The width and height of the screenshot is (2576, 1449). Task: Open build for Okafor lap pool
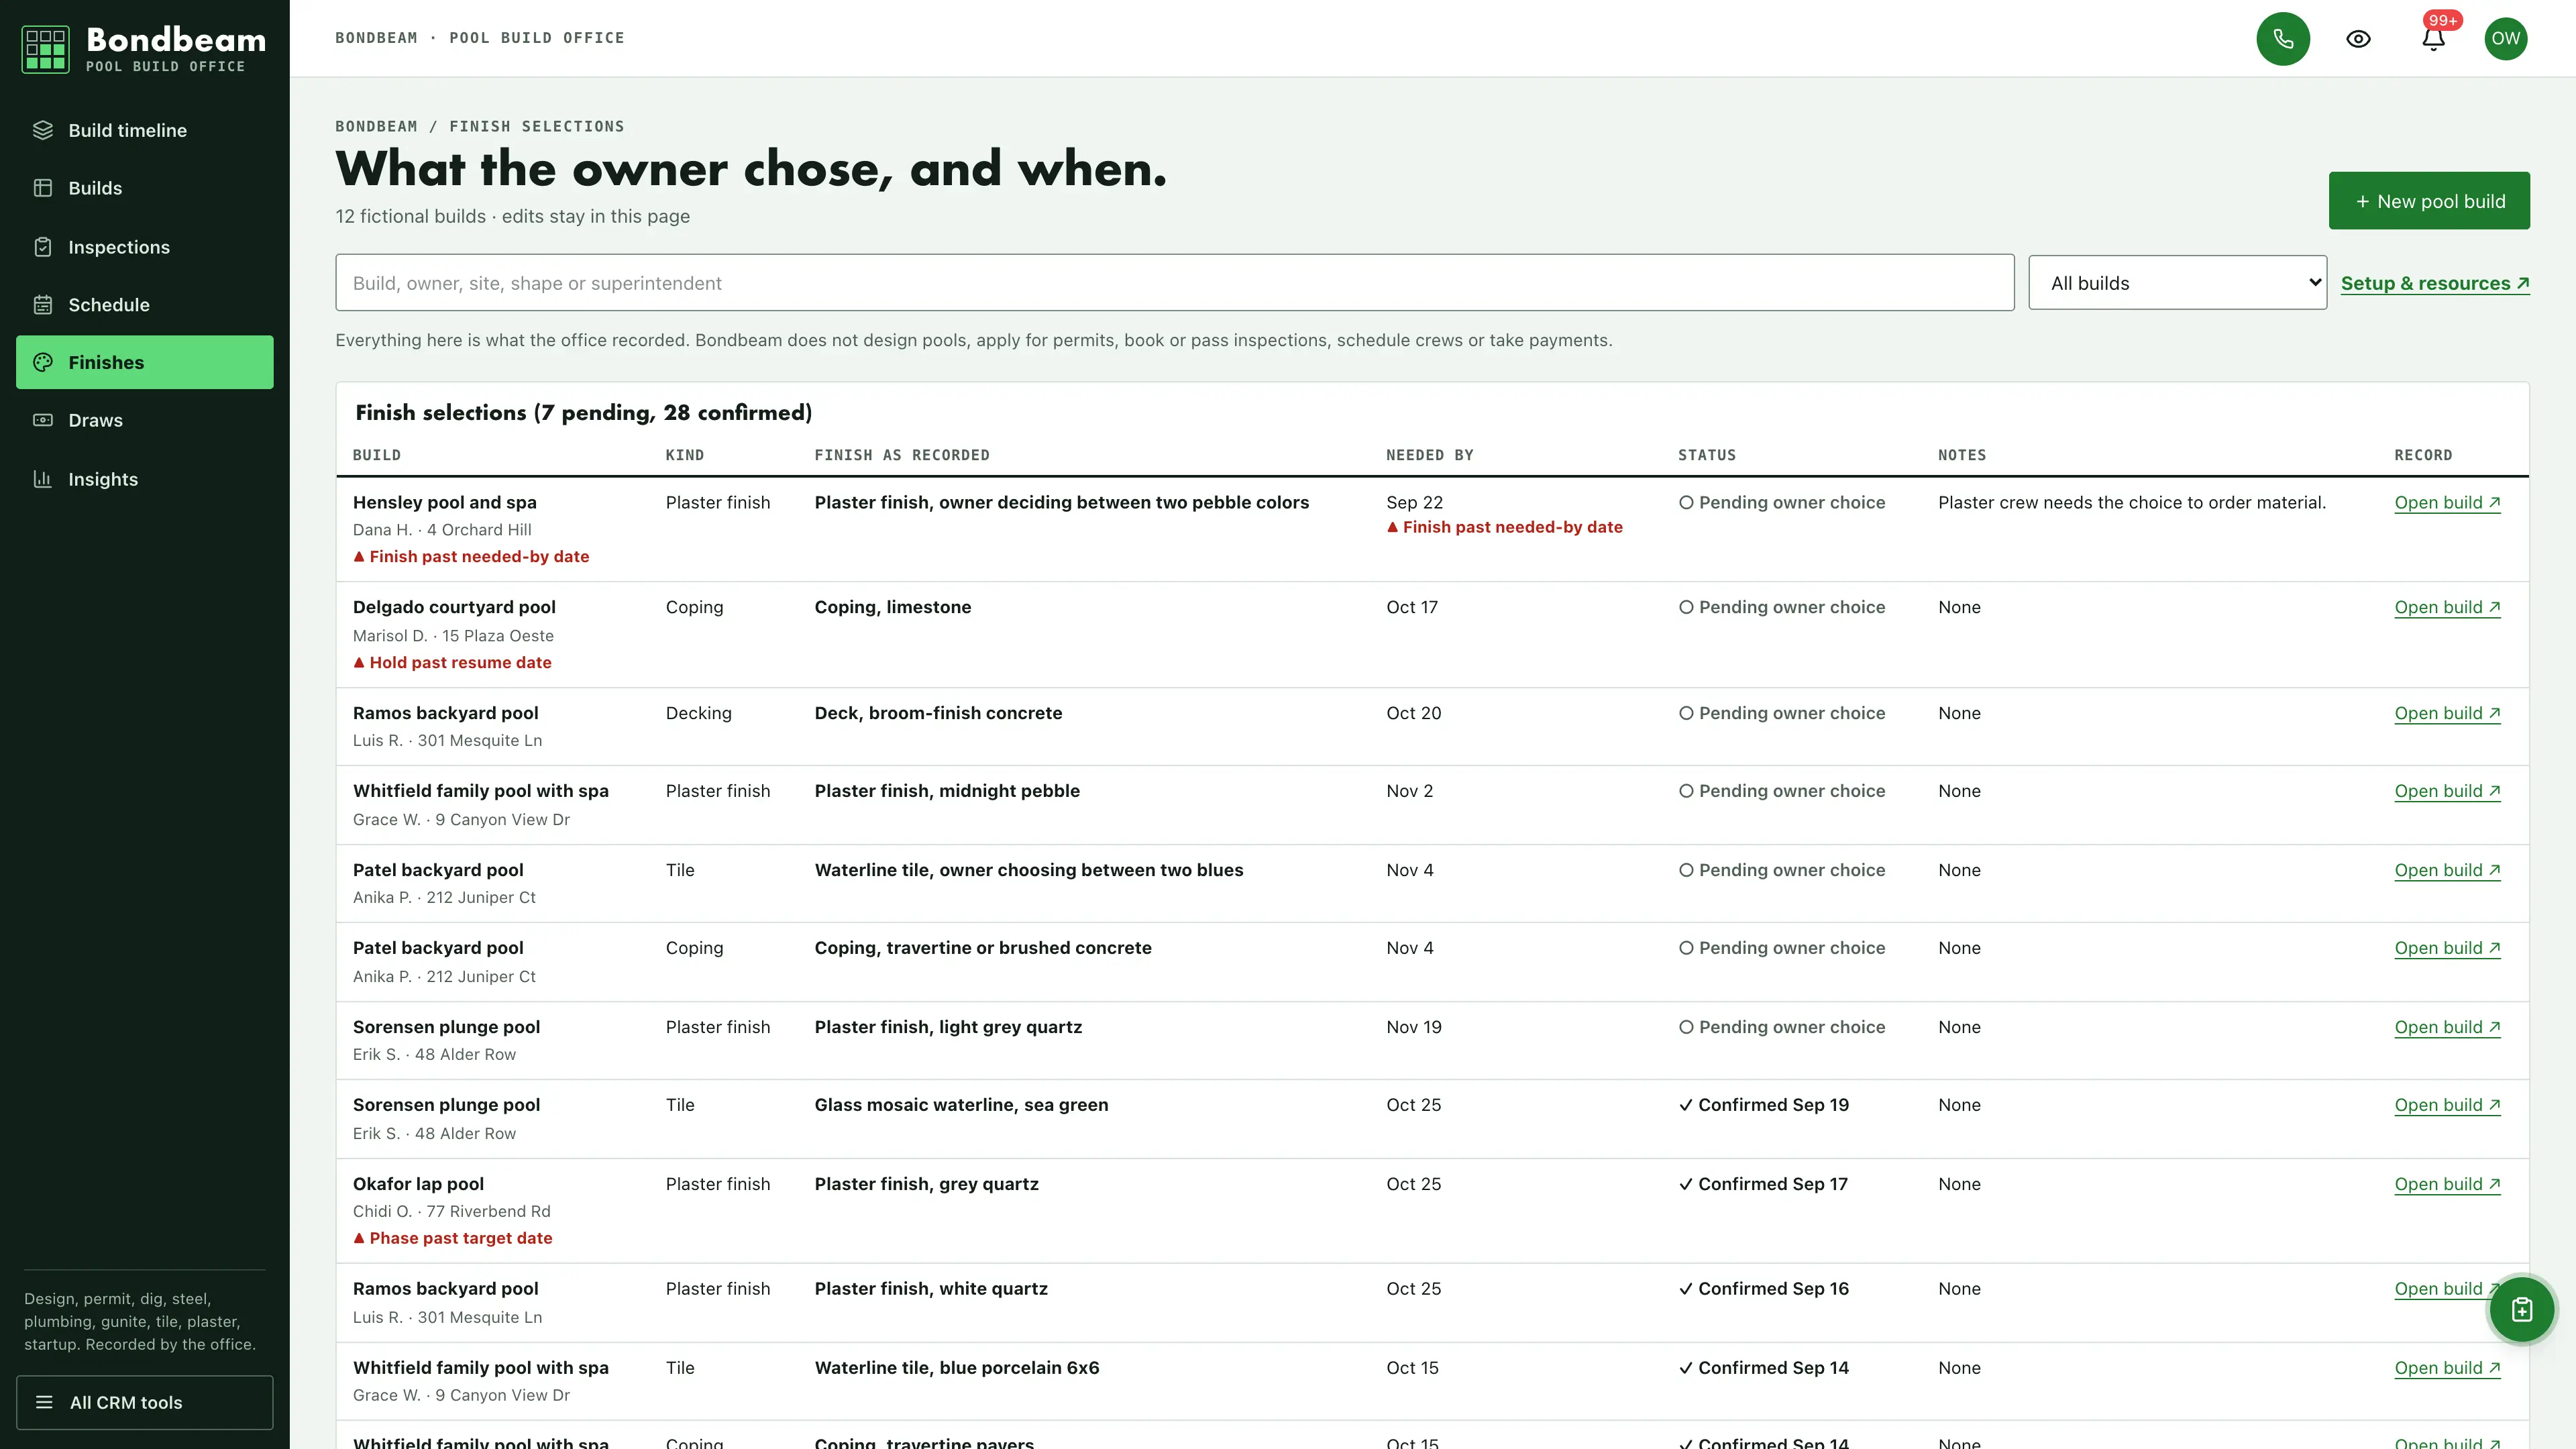(2447, 1184)
